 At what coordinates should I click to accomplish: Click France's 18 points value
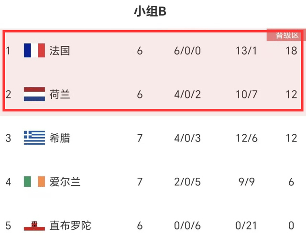[x=291, y=51]
